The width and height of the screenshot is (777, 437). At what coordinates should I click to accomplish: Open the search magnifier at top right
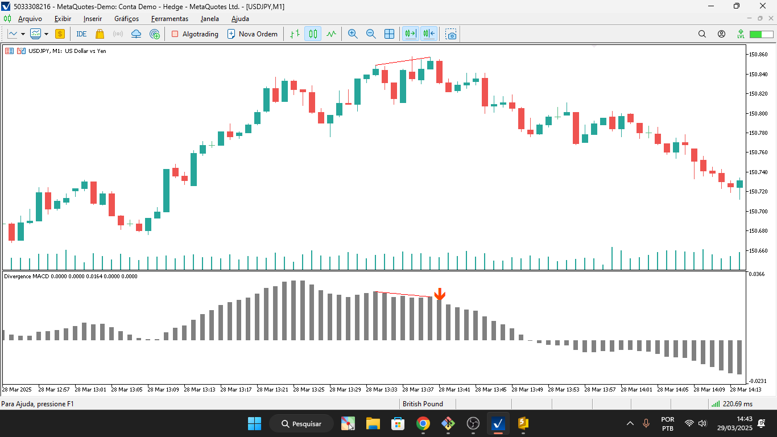pos(702,34)
